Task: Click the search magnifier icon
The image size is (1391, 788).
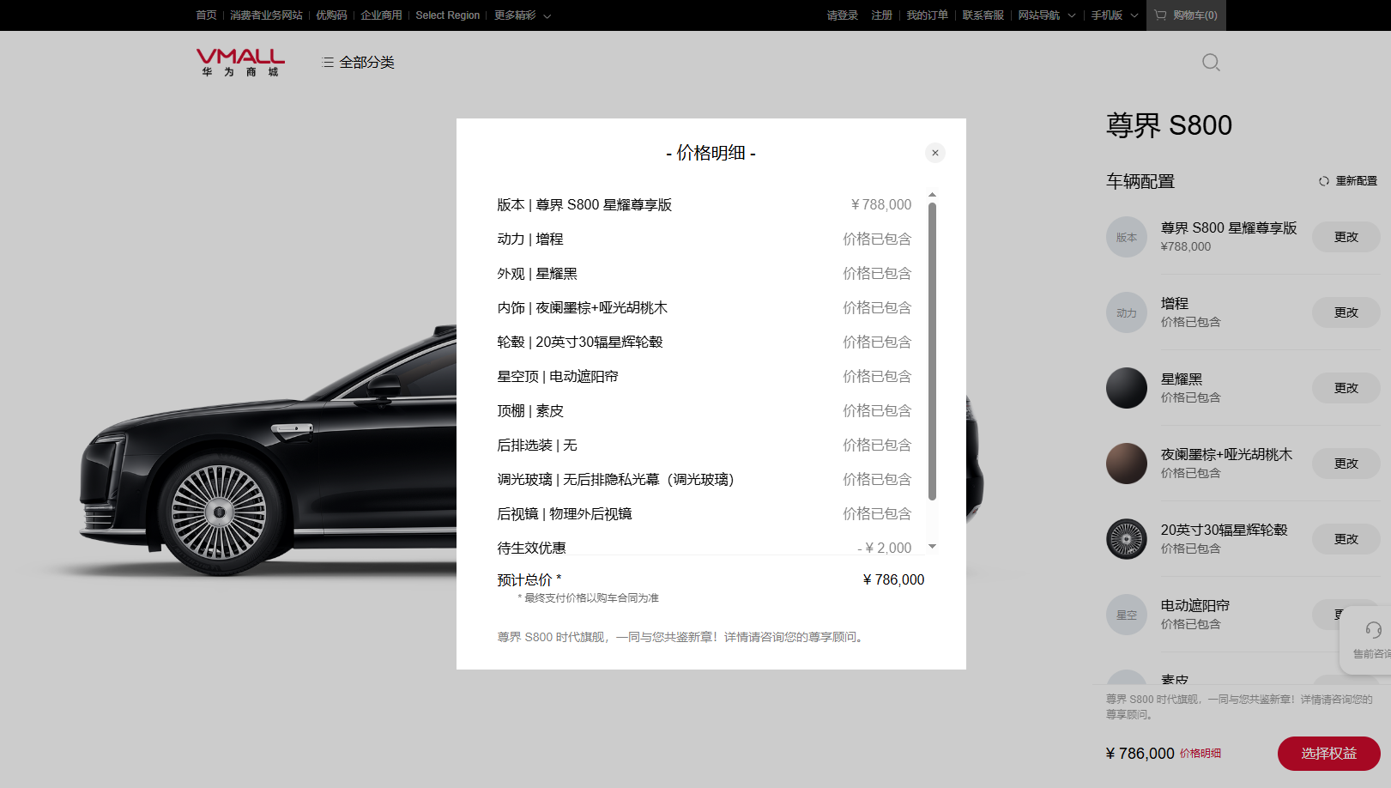Action: [x=1210, y=63]
